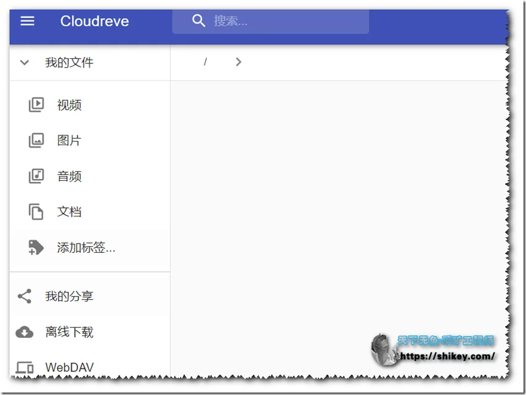
Task: Open the WebDAV page
Action: [70, 367]
